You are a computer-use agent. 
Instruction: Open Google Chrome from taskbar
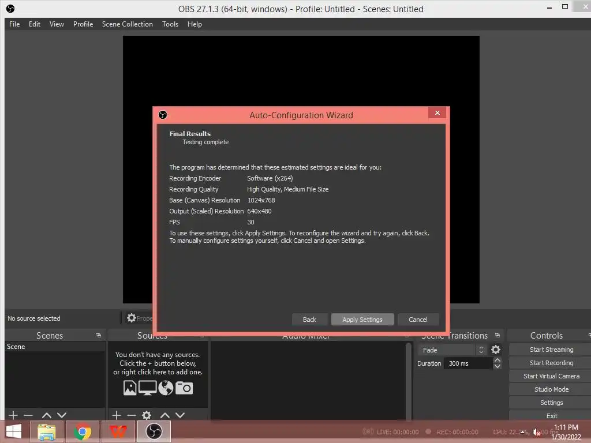83,431
